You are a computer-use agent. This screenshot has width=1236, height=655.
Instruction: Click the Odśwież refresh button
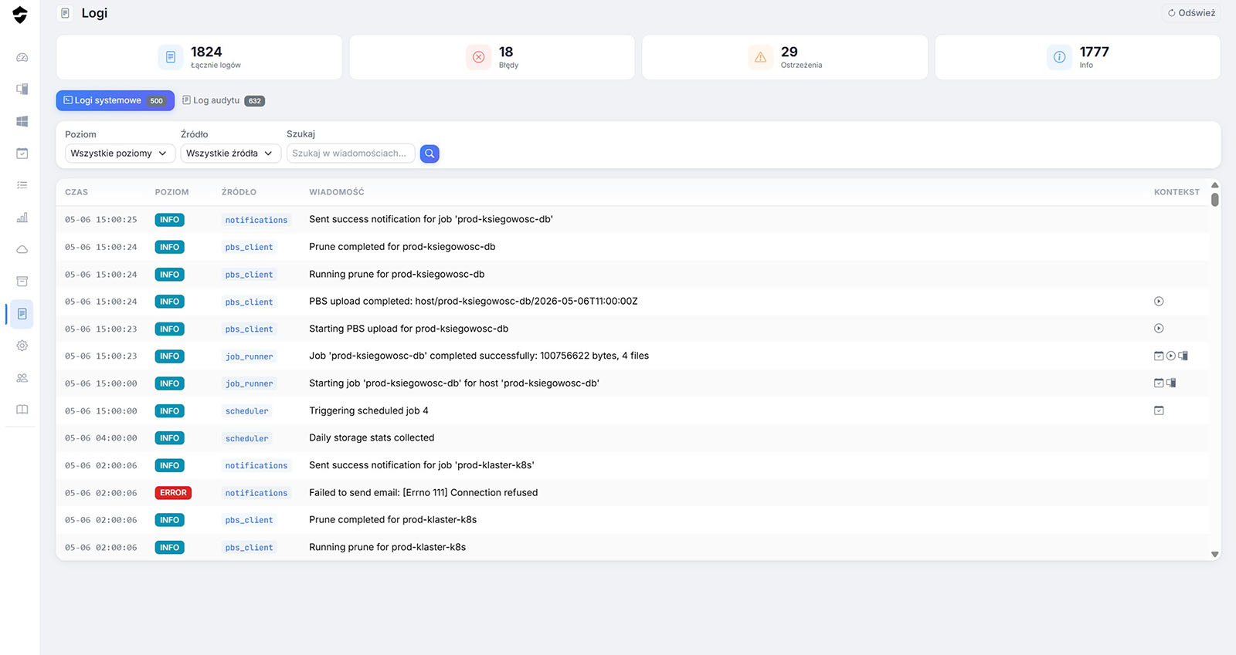coord(1191,13)
